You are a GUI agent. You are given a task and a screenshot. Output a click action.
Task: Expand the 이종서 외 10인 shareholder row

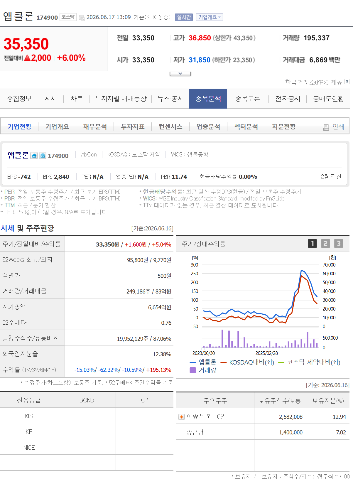181,417
